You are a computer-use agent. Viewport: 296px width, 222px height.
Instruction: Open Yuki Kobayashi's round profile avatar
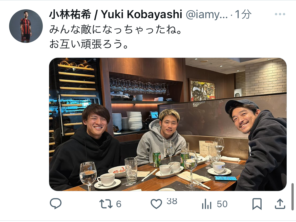pyautogui.click(x=26, y=26)
